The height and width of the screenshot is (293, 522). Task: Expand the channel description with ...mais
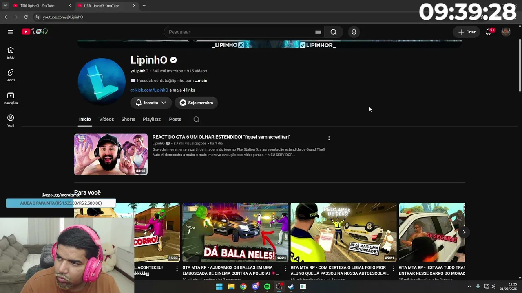[201, 81]
